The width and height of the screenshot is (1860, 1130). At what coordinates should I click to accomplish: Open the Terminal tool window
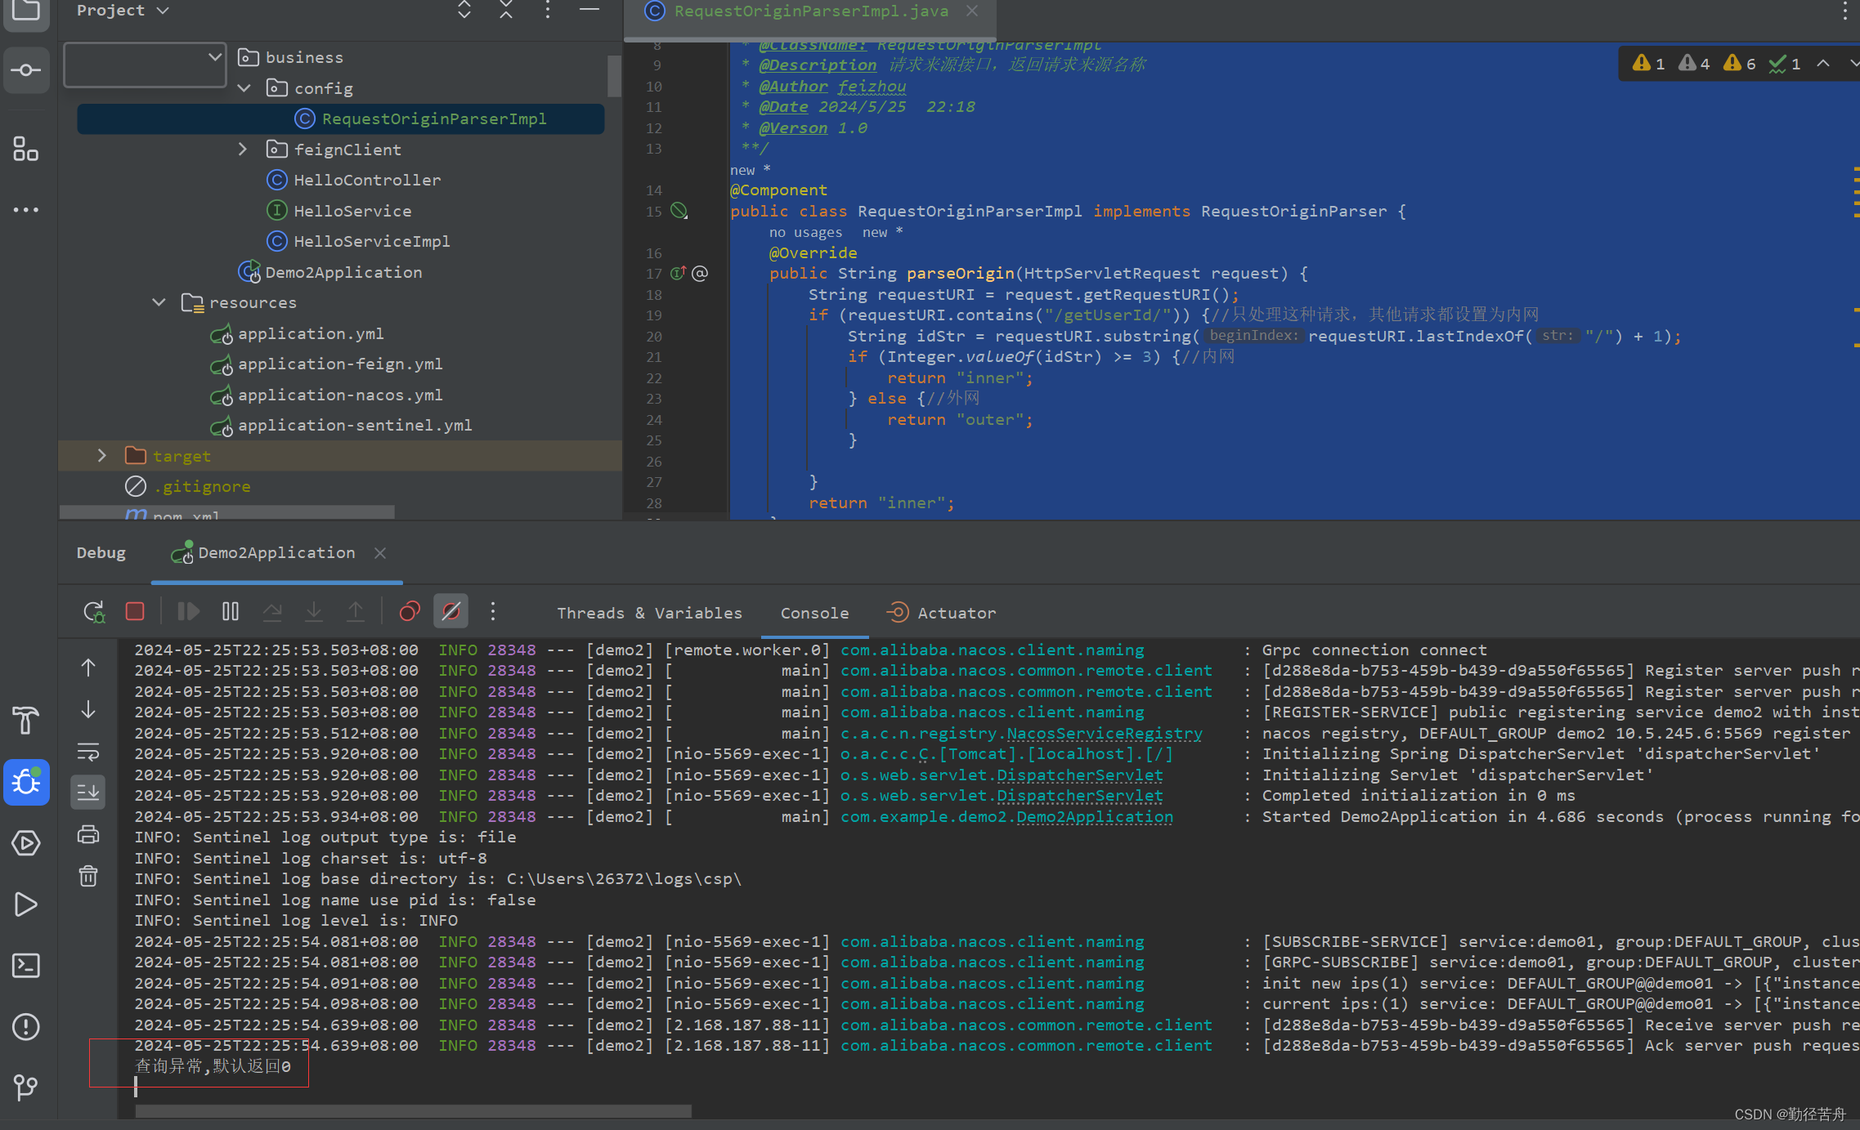point(26,966)
